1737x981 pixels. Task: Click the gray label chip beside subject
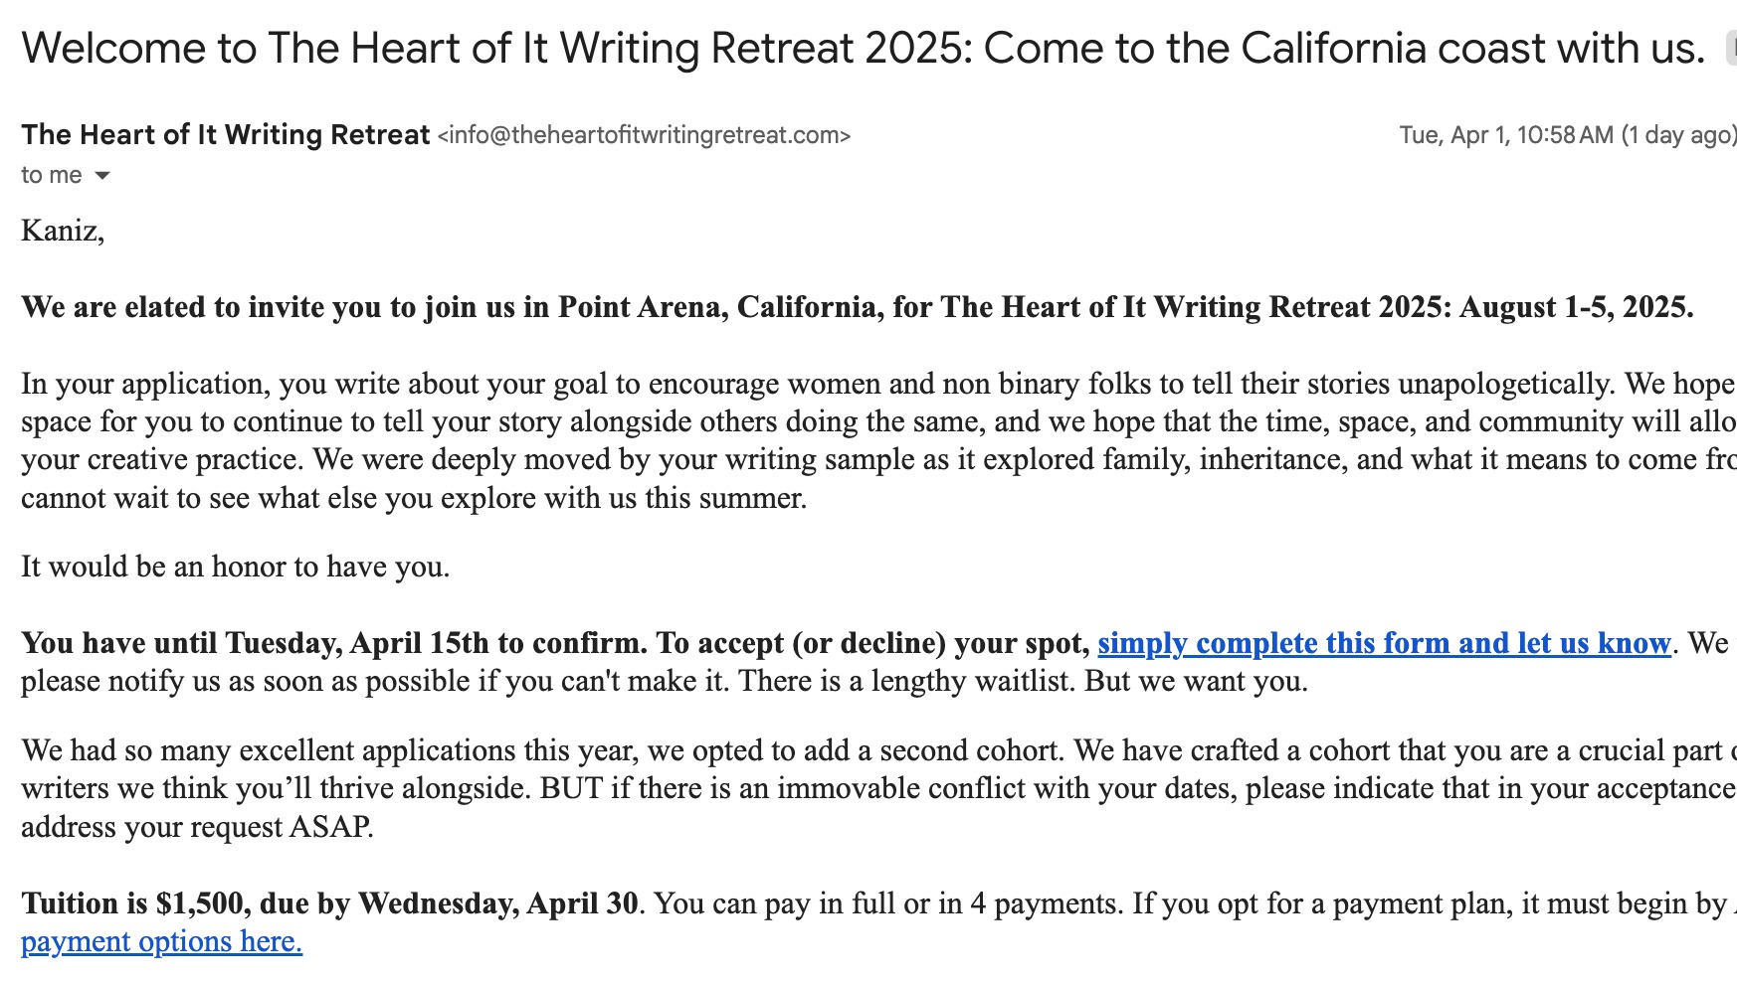1731,49
